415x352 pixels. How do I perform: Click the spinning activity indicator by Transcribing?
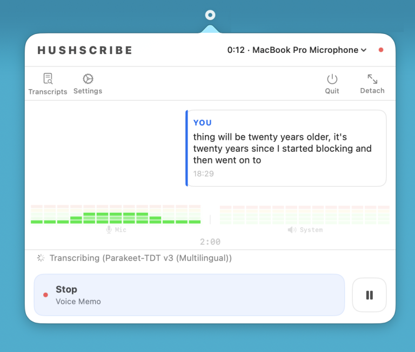41,258
